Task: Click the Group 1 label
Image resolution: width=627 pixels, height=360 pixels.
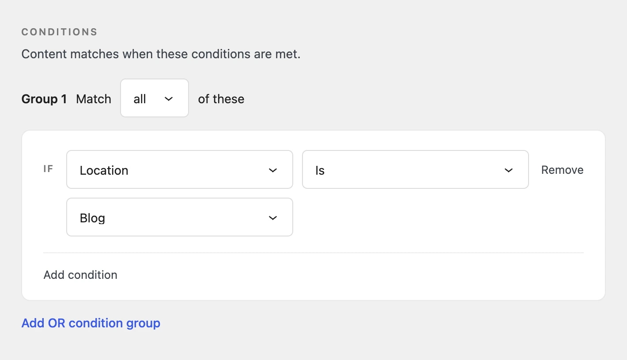Action: [x=44, y=99]
